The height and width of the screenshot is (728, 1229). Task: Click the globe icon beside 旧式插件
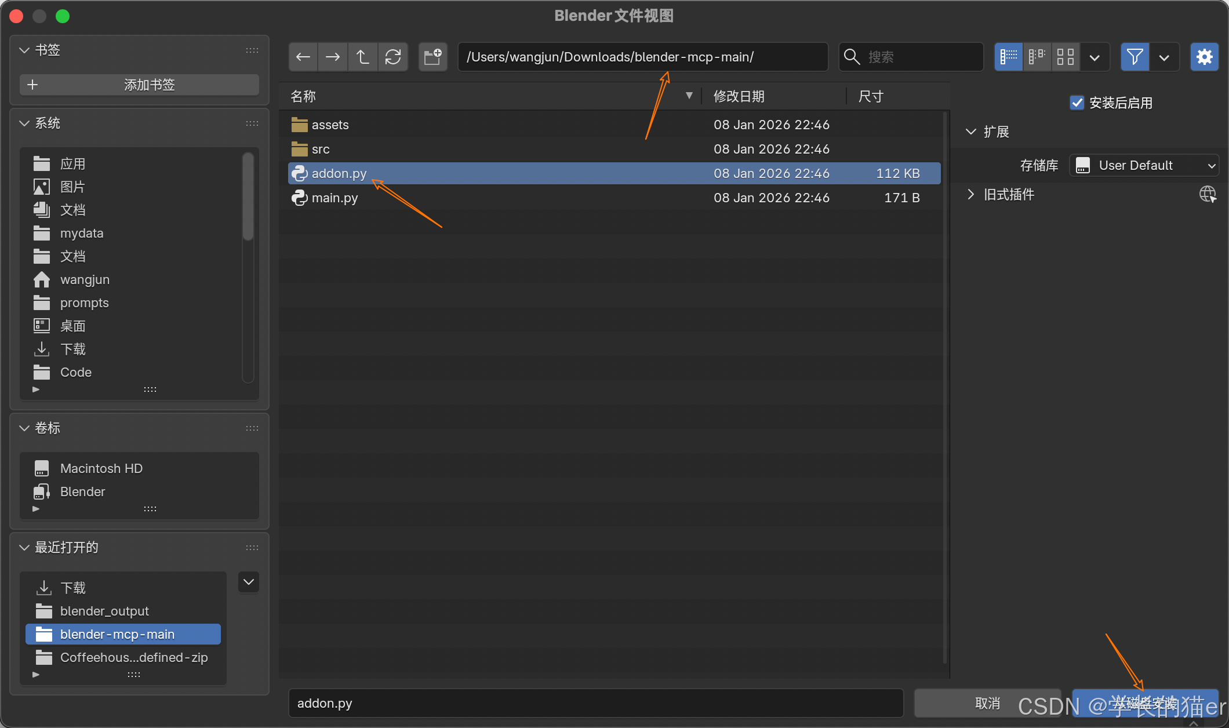tap(1208, 194)
